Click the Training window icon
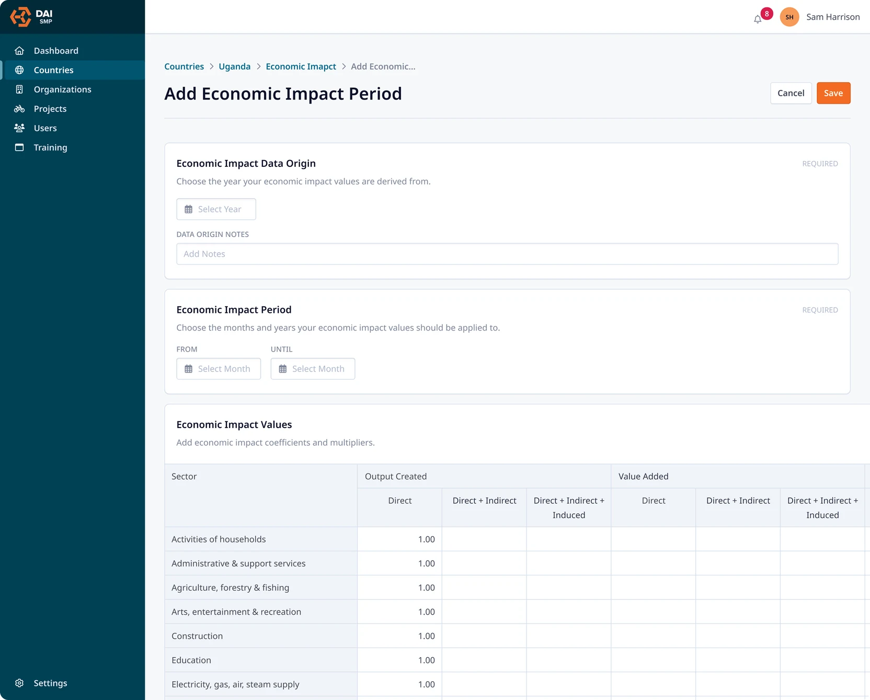870x700 pixels. tap(19, 148)
